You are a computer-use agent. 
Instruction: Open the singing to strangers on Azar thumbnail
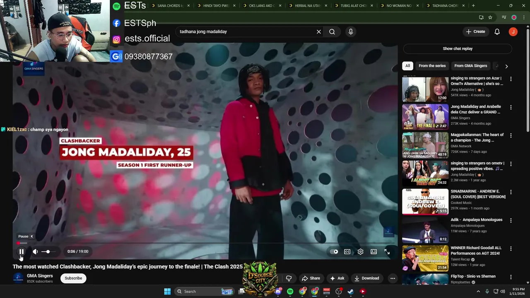point(425,89)
